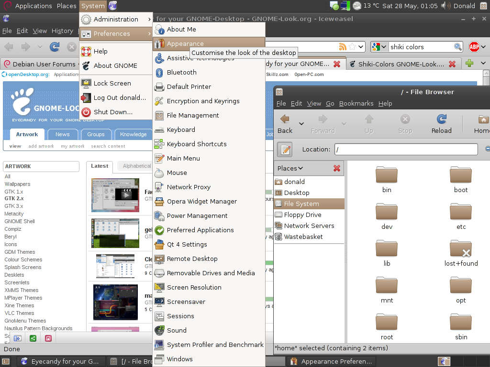Select File System in Places sidebar

309,204
